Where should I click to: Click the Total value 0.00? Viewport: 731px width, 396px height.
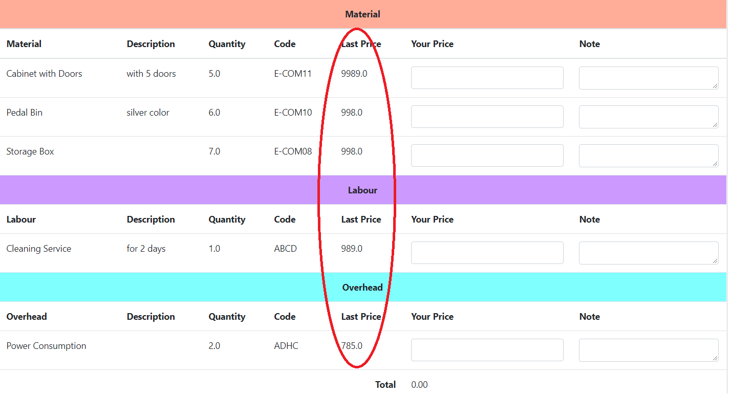[419, 385]
